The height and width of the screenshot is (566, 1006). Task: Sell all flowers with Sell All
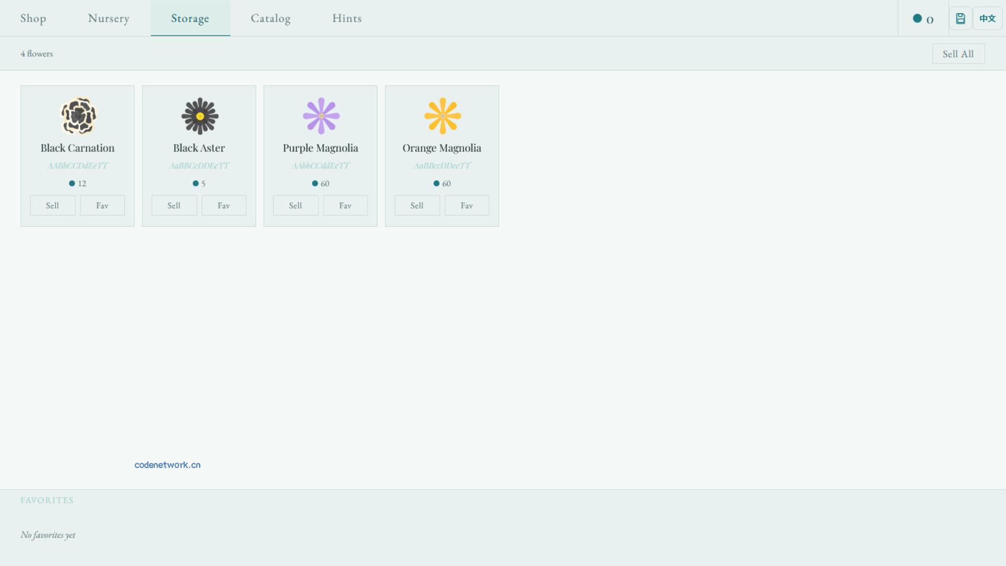958,54
